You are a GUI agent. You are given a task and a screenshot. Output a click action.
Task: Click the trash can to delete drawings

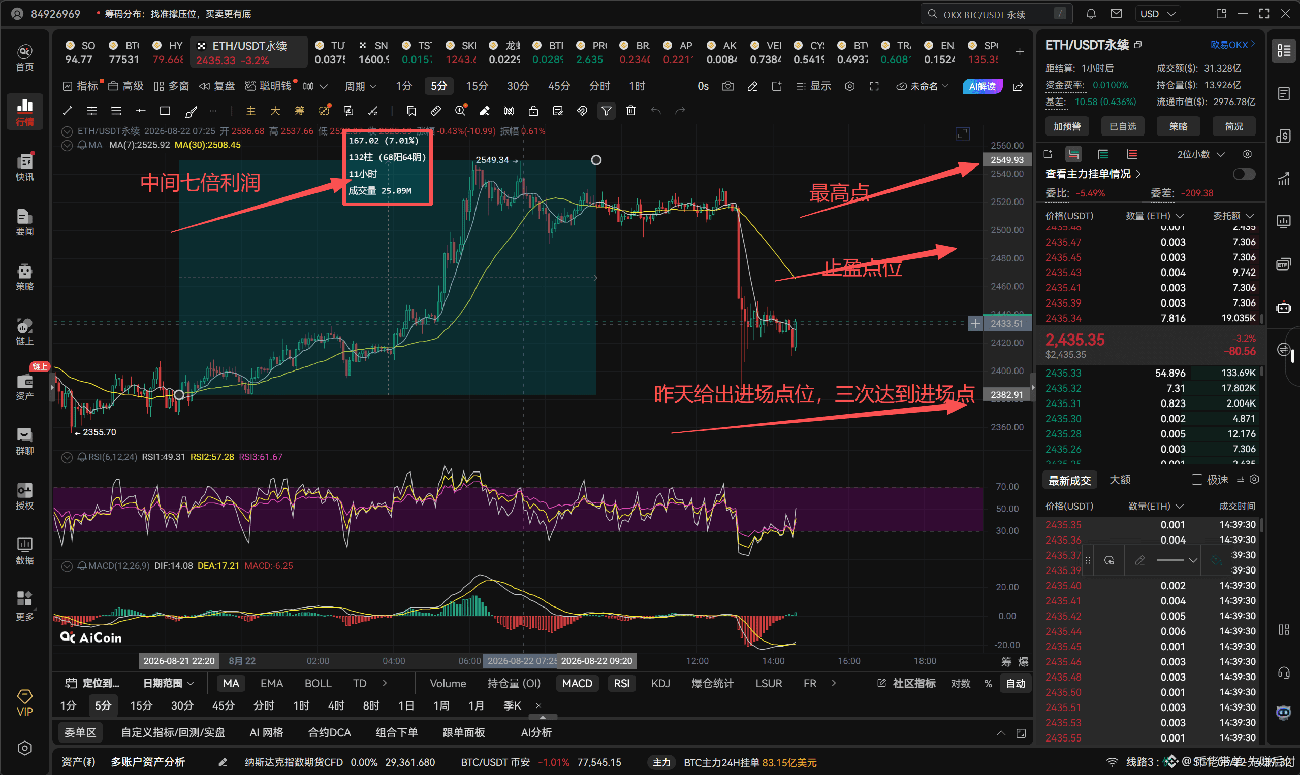tap(631, 111)
